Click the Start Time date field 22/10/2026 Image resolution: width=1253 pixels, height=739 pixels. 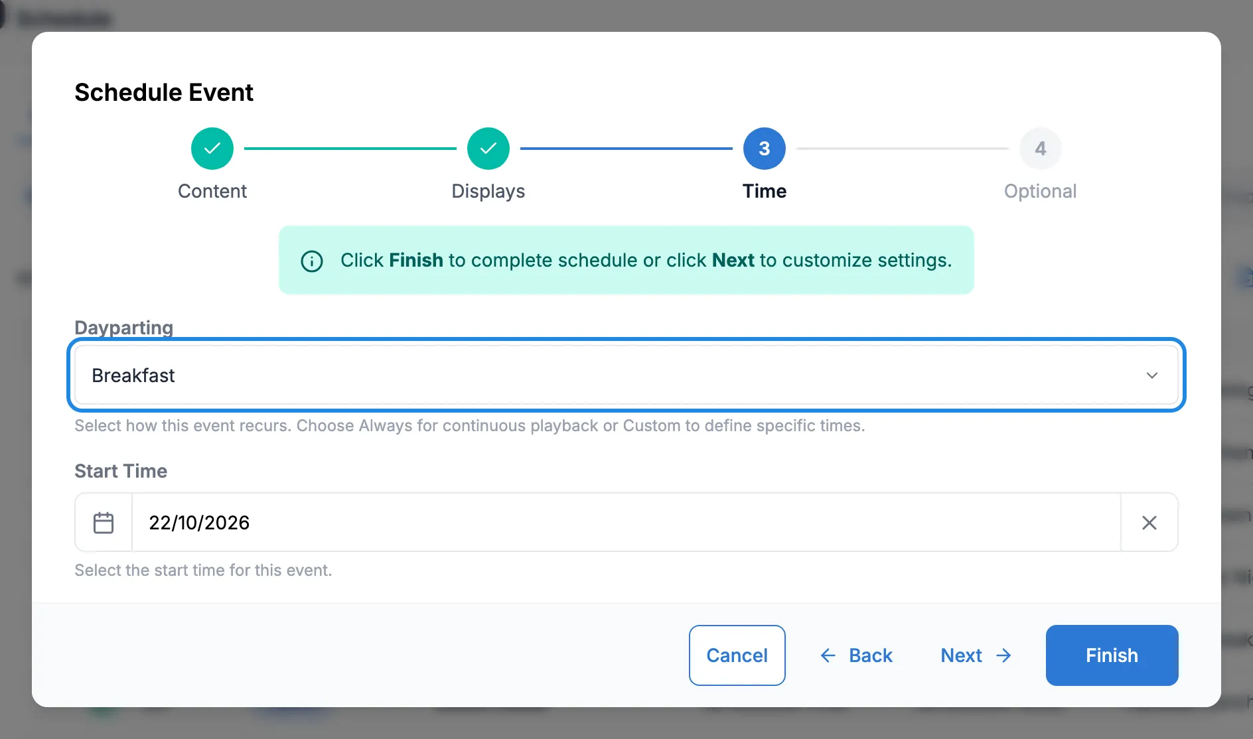(x=626, y=523)
